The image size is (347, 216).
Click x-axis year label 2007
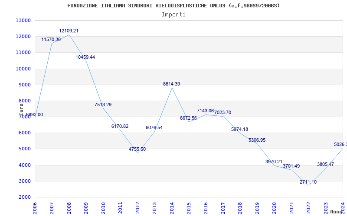pos(52,208)
